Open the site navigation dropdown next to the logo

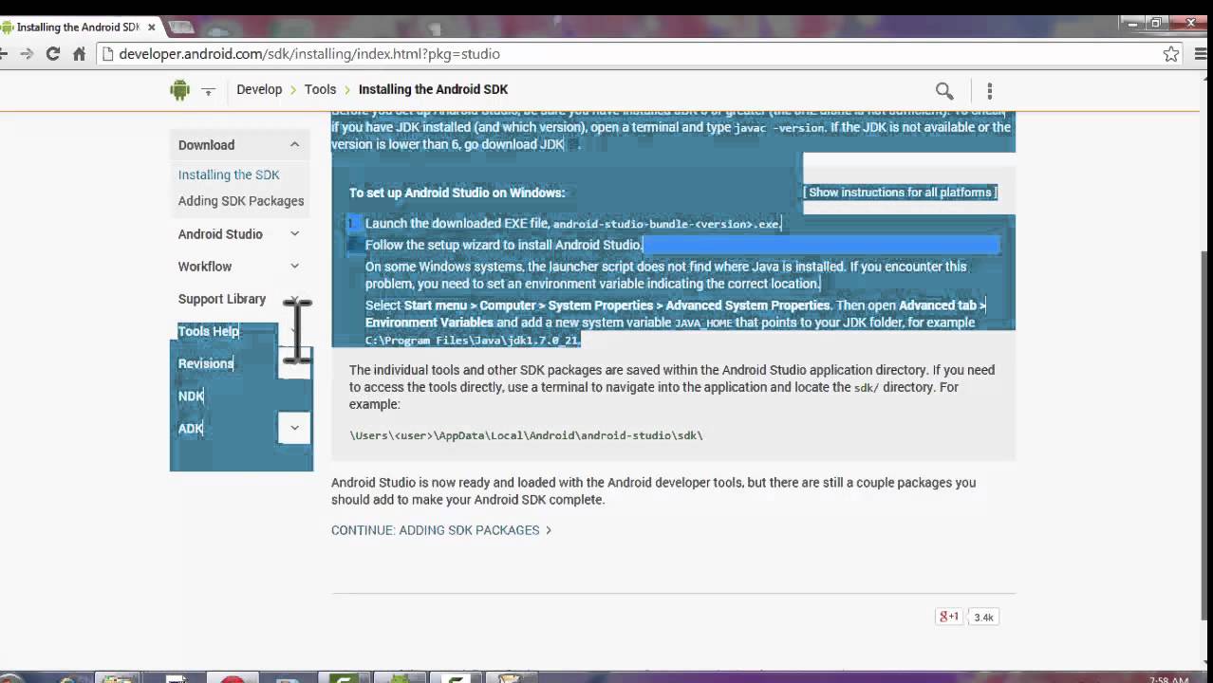(x=208, y=90)
